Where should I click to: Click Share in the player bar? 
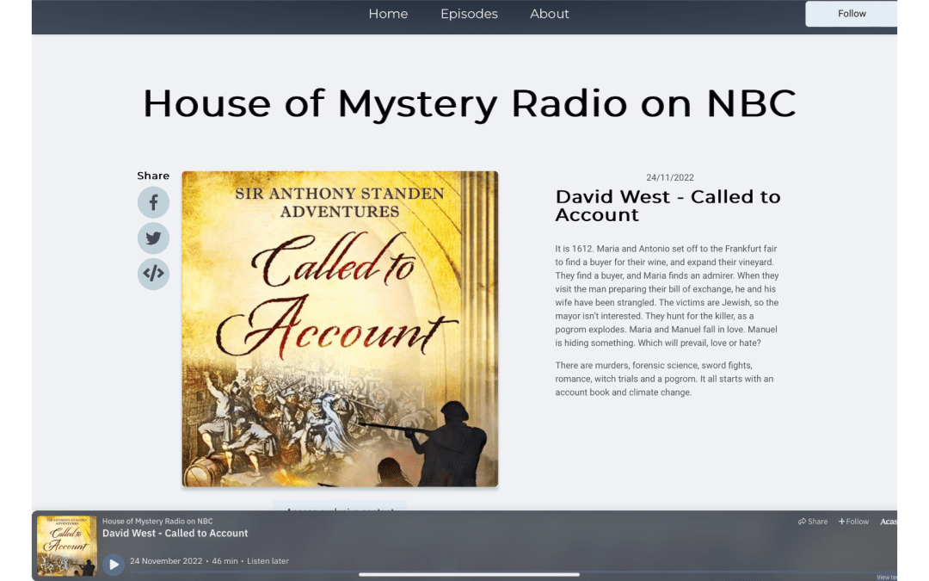(x=813, y=522)
